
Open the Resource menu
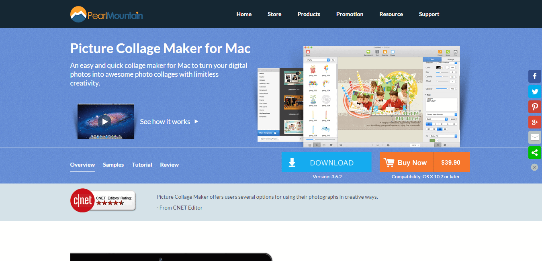[x=391, y=14]
